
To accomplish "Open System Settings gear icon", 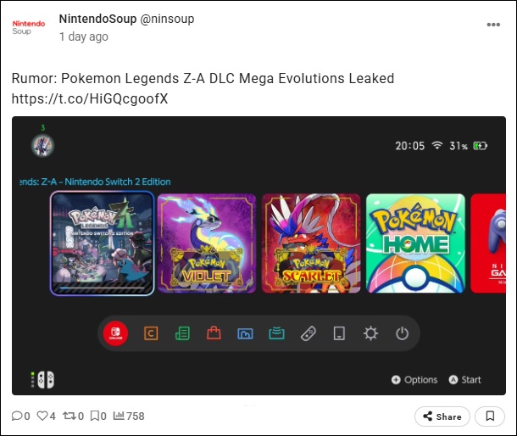I will [370, 333].
